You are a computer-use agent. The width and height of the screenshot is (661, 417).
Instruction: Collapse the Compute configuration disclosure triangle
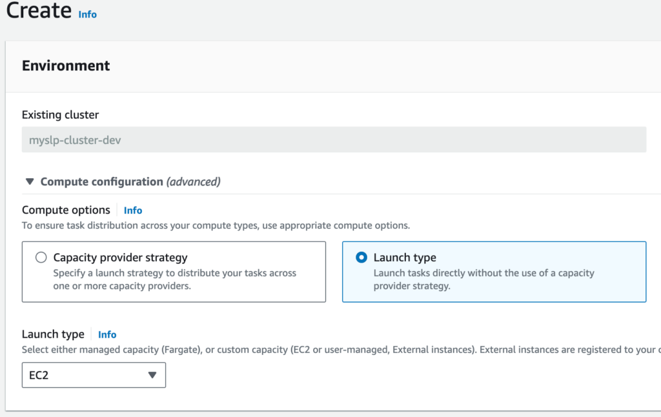click(30, 182)
